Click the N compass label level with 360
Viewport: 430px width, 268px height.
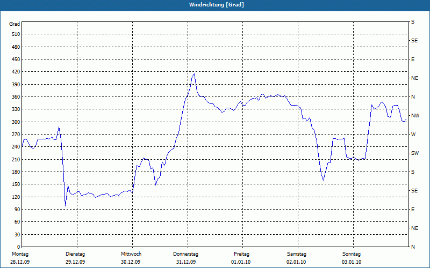413,97
